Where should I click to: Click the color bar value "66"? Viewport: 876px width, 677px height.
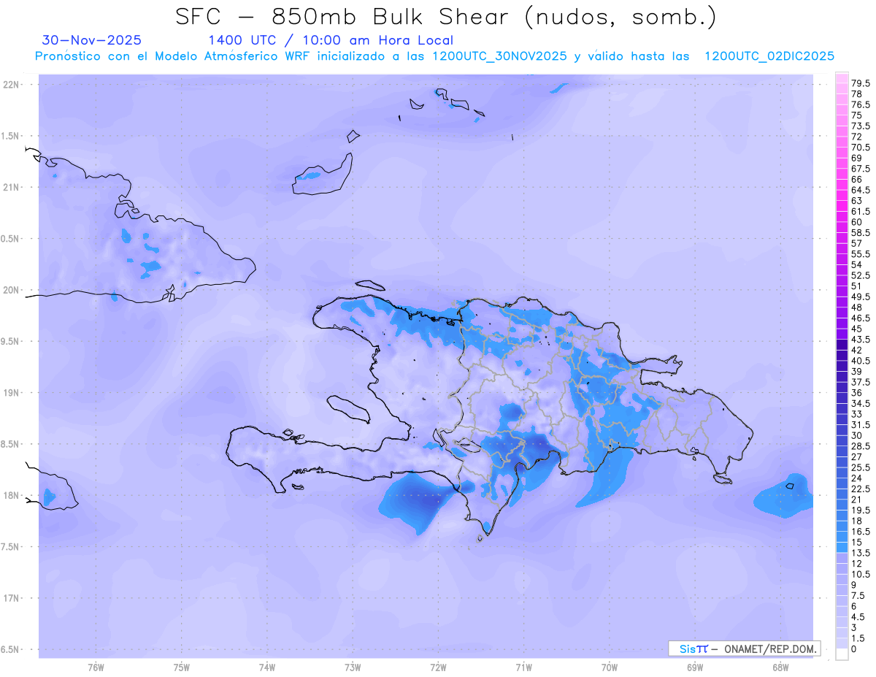click(x=856, y=179)
